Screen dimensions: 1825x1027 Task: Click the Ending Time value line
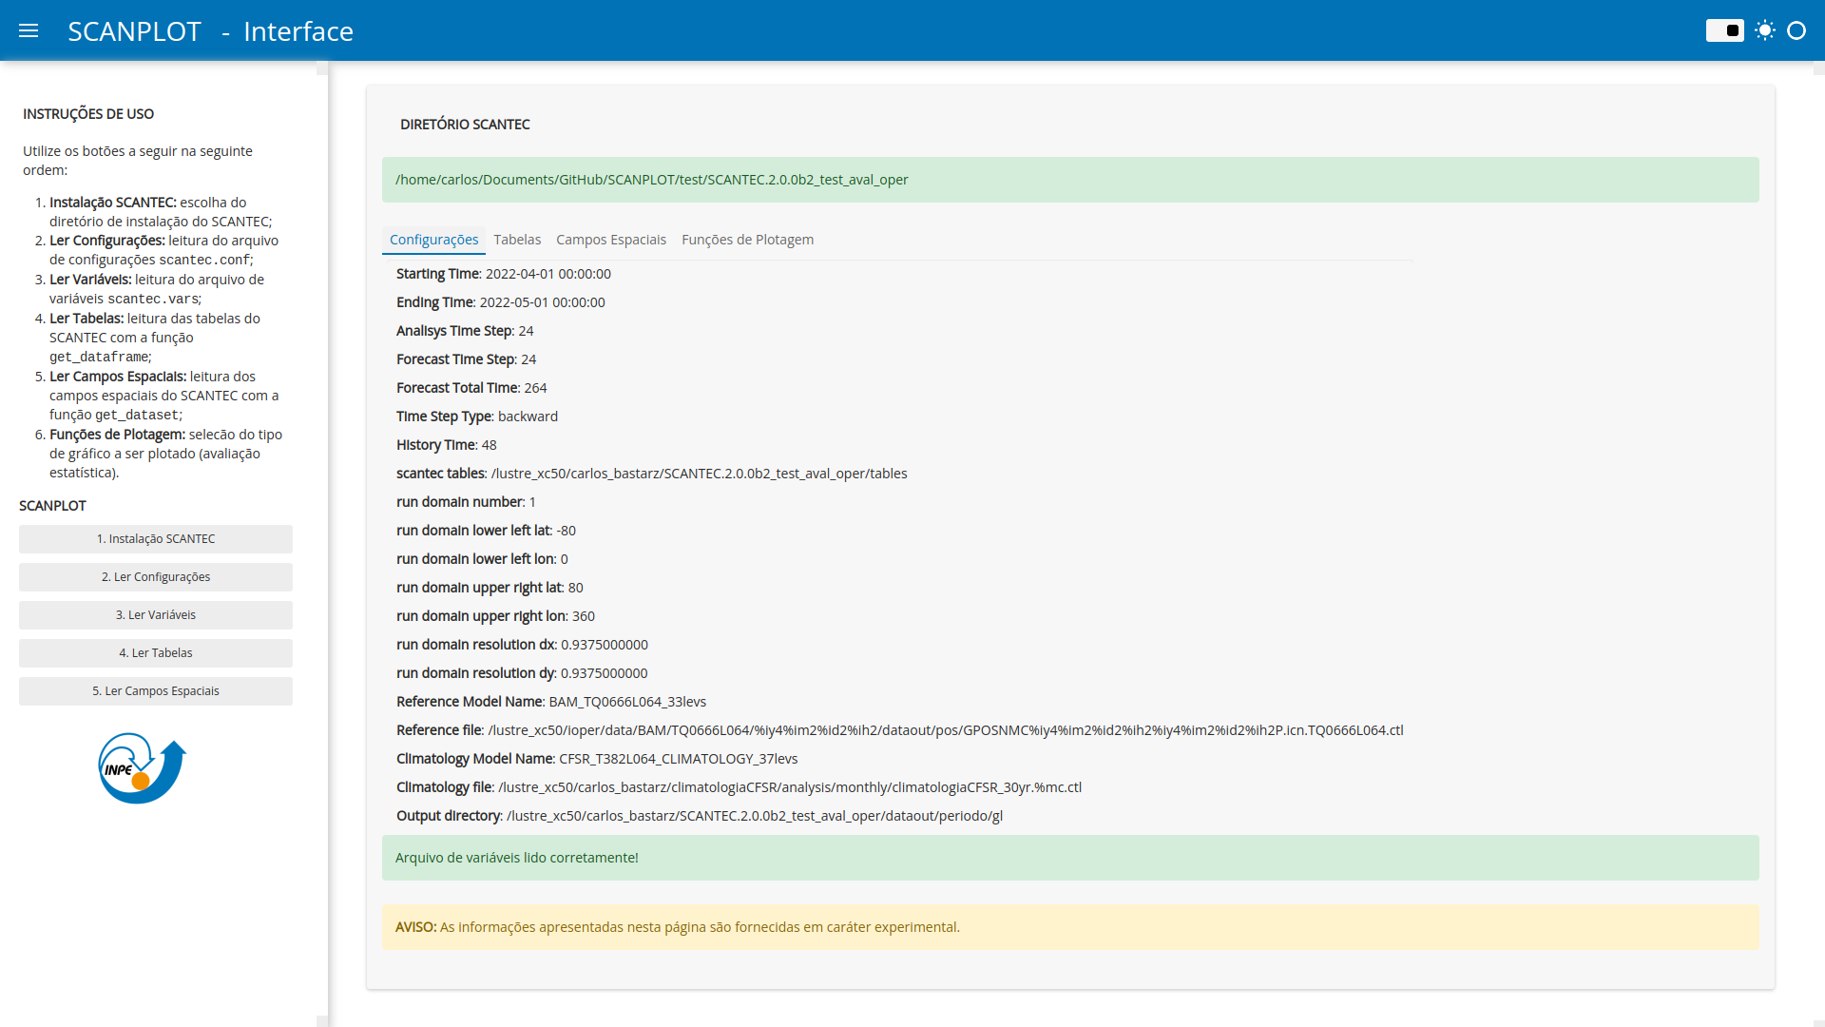(x=501, y=302)
